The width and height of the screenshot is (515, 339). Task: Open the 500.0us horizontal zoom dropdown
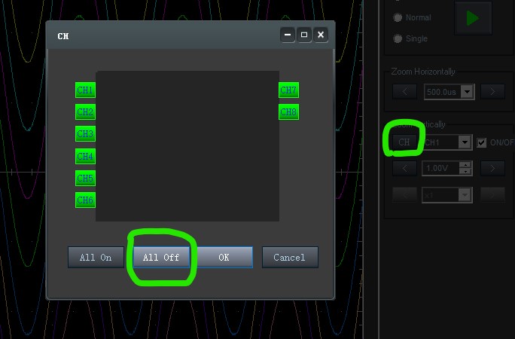[x=467, y=92]
